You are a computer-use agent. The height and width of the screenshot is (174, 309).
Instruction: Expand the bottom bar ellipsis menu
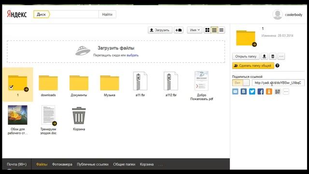(161, 165)
